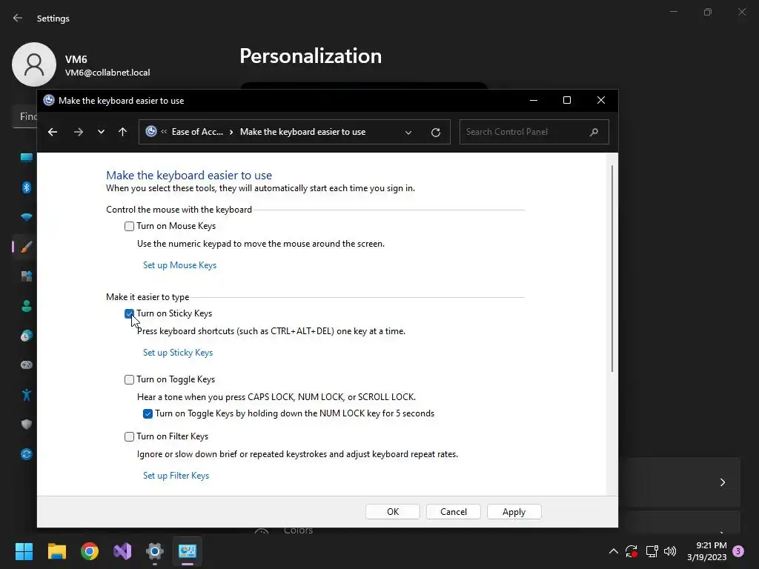Click the Search Control Panel field
This screenshot has width=759, height=569.
(x=534, y=132)
